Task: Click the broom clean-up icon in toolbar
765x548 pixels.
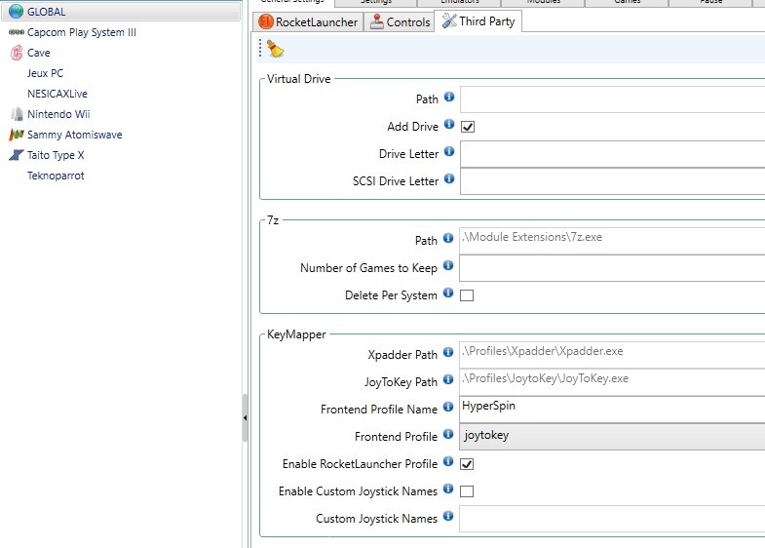Action: pos(275,49)
